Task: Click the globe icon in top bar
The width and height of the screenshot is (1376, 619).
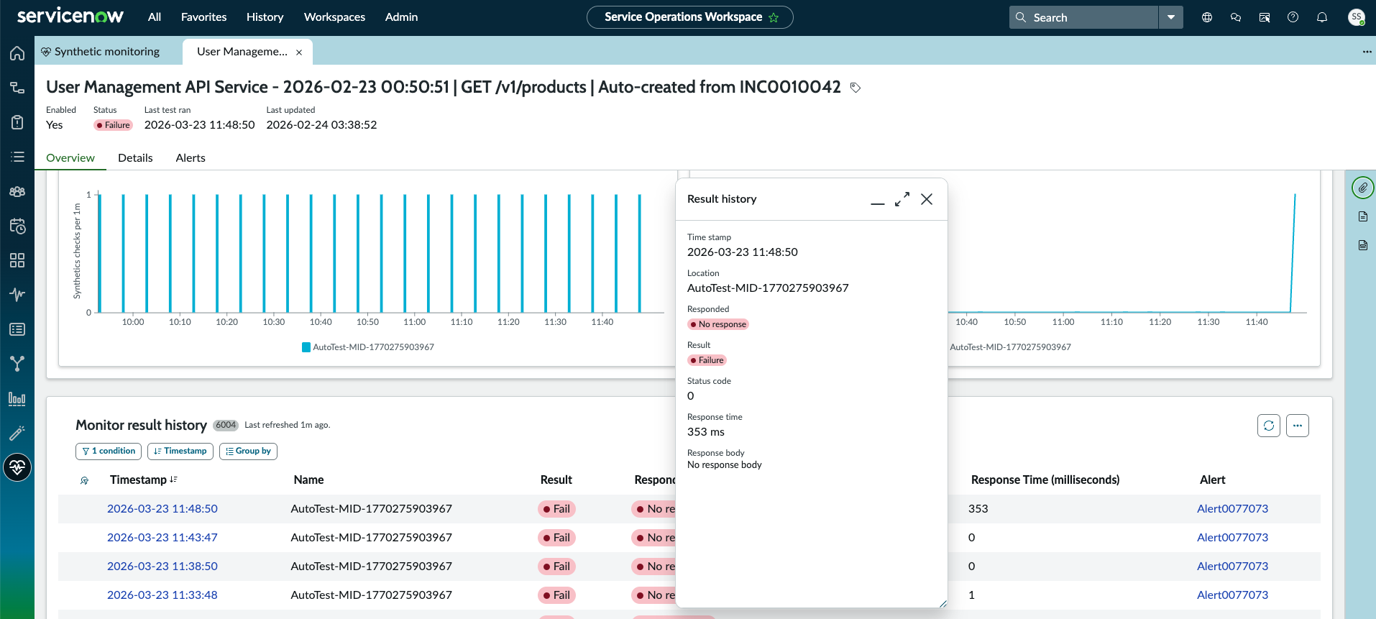Action: point(1207,17)
